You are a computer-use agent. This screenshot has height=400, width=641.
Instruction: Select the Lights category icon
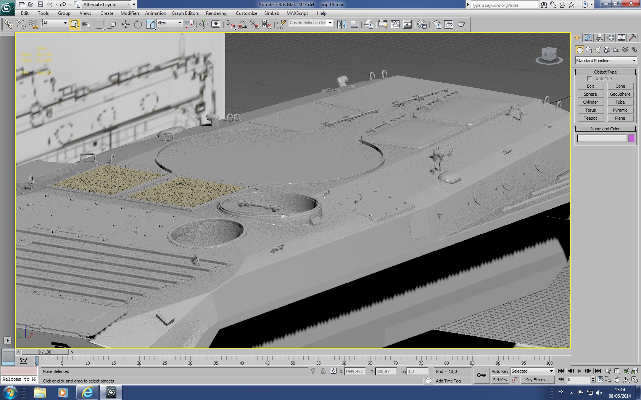598,50
